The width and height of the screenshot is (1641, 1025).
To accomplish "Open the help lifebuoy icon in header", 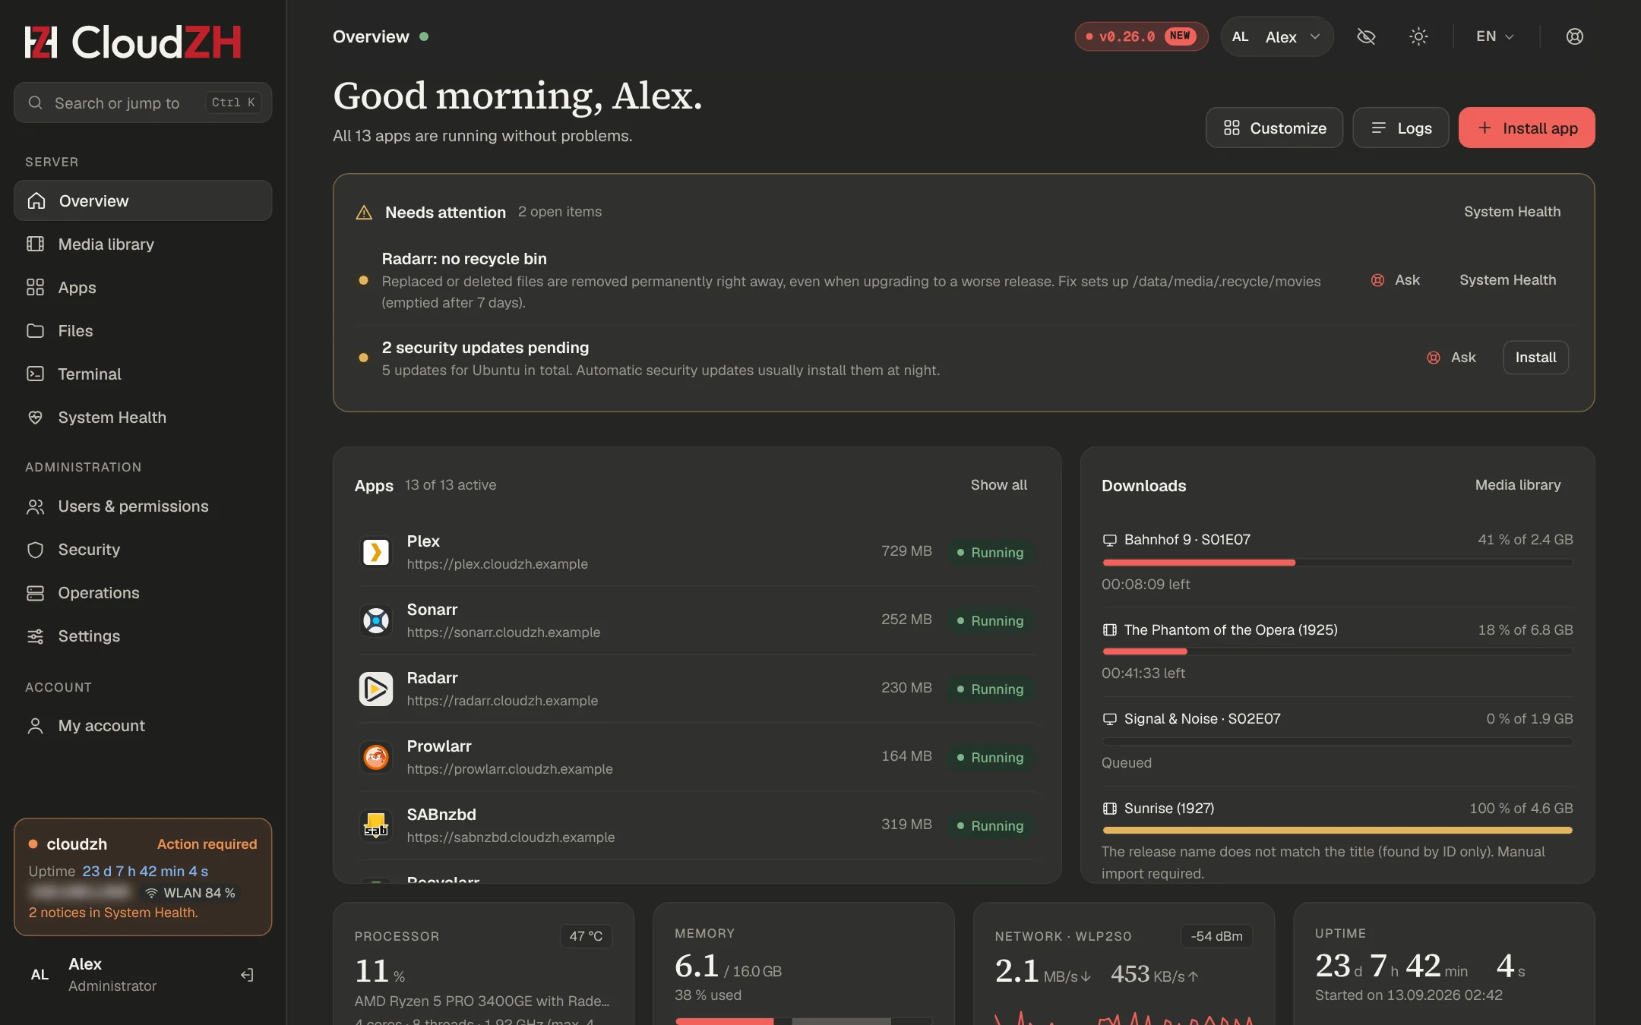I will 1575,36.
